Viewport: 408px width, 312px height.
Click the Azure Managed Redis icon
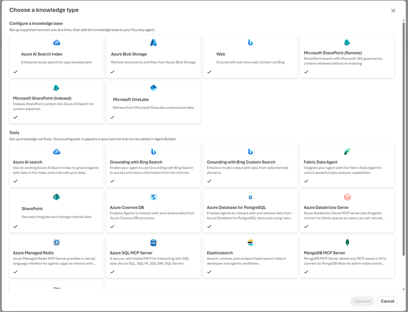click(x=57, y=243)
